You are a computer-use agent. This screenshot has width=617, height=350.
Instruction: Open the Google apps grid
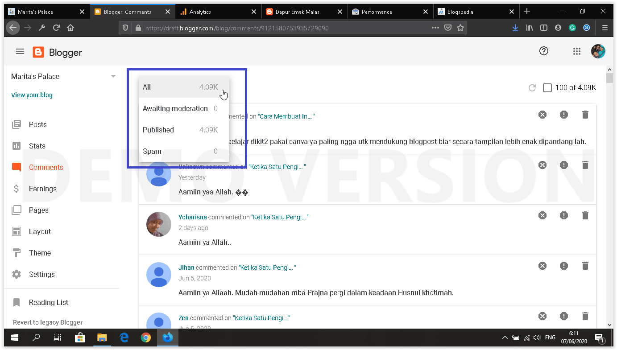[577, 52]
